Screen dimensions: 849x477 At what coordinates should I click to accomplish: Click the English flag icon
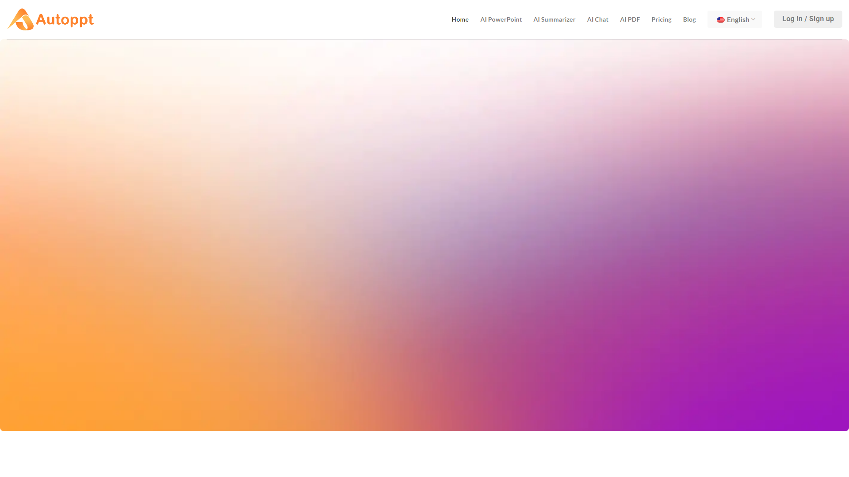pyautogui.click(x=720, y=20)
